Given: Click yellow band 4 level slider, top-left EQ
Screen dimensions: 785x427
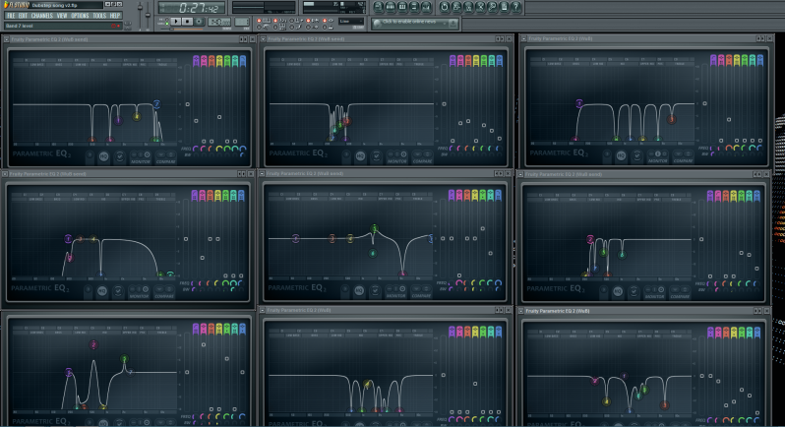Looking at the screenshot, I should pyautogui.click(x=219, y=117).
